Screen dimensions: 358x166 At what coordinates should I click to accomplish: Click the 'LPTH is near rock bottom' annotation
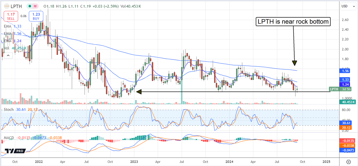(293, 21)
